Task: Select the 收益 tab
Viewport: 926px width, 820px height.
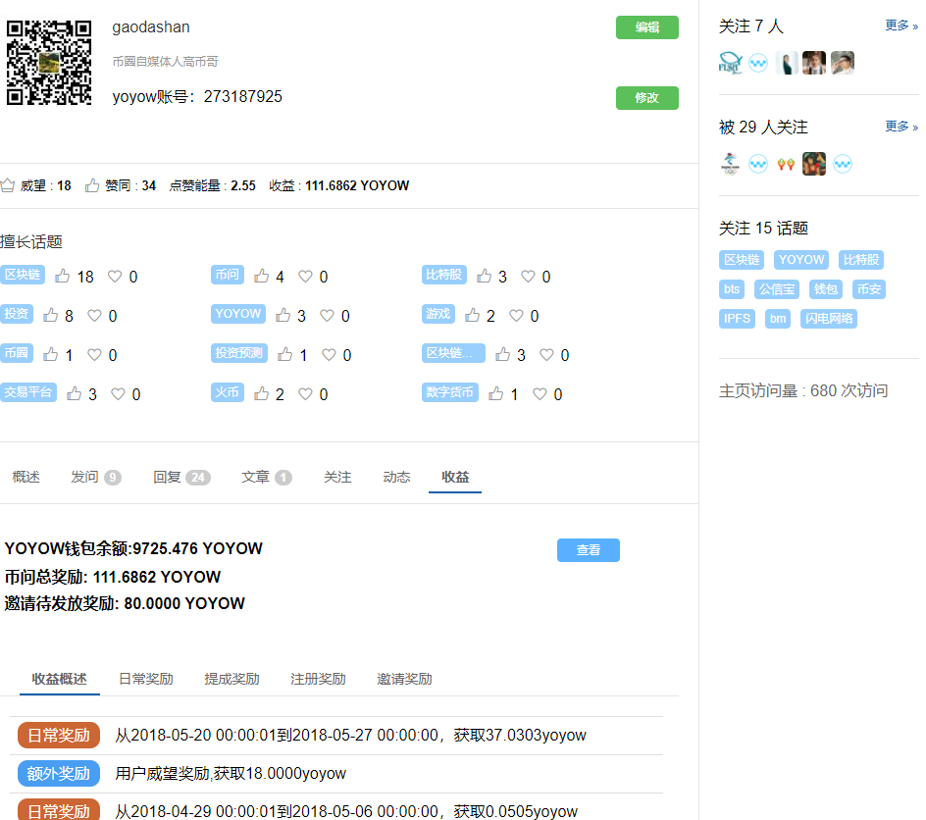Action: click(455, 477)
